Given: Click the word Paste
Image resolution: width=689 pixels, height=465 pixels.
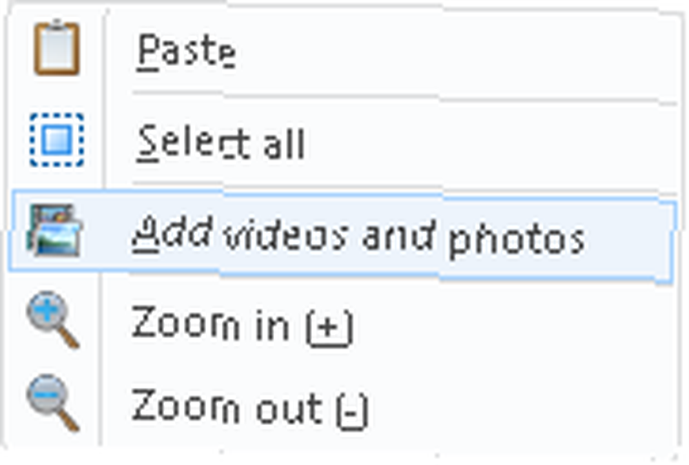Looking at the screenshot, I should 186,52.
